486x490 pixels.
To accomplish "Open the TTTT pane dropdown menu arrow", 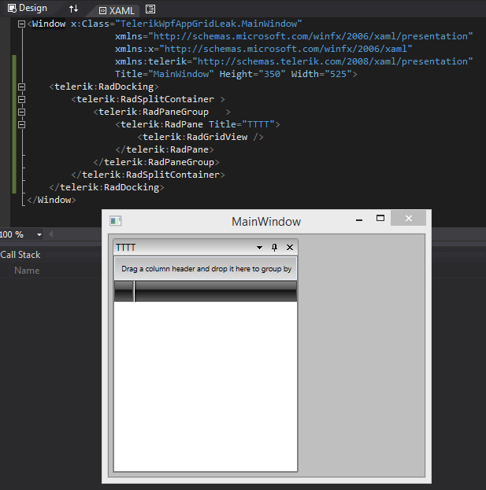I will pos(259,248).
